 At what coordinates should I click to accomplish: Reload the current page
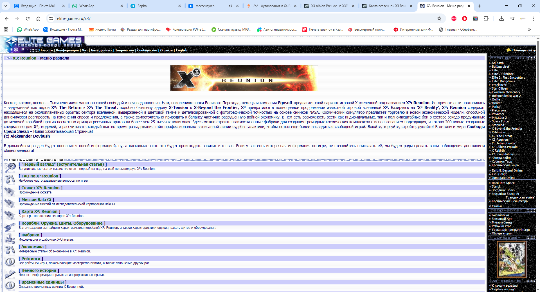click(x=28, y=19)
